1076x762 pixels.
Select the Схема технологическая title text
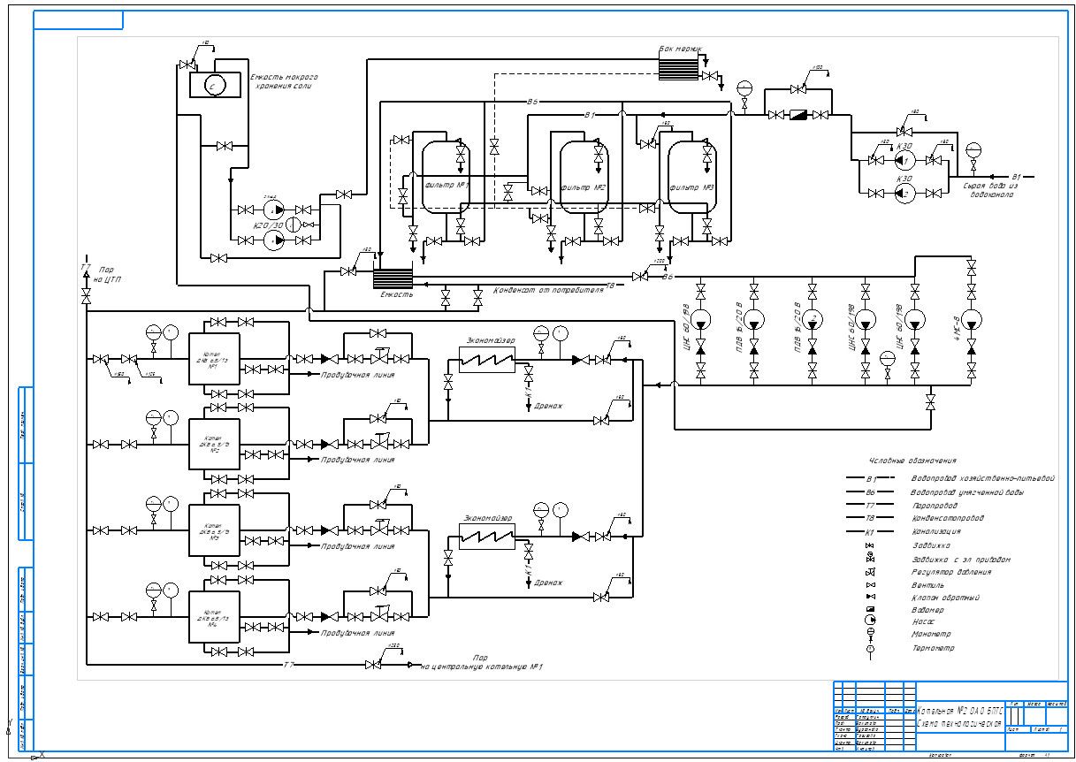(x=960, y=723)
